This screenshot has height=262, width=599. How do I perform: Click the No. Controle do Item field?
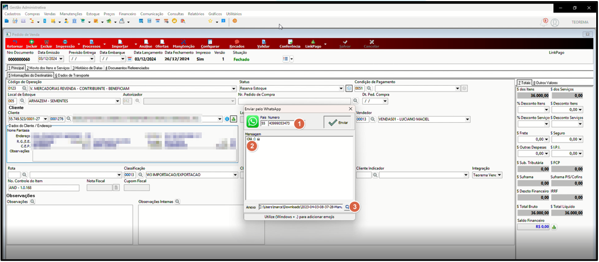43,188
